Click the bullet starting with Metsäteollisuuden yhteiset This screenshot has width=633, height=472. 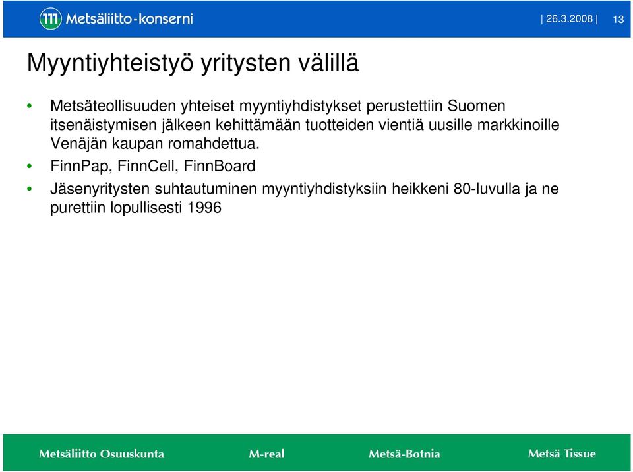click(x=305, y=125)
